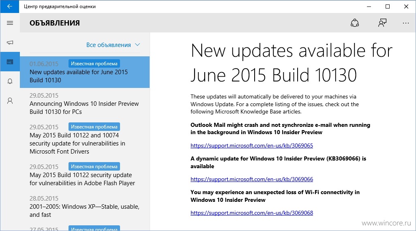Open the bell alerts icon
416x231 pixels.
click(10, 81)
